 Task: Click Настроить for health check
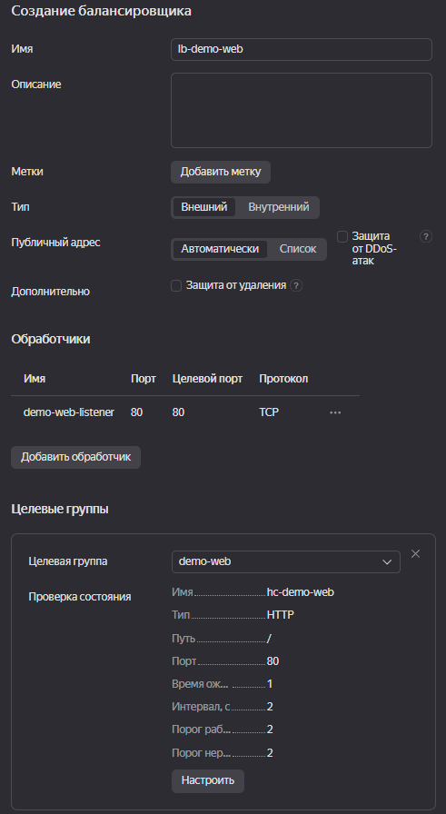(208, 780)
